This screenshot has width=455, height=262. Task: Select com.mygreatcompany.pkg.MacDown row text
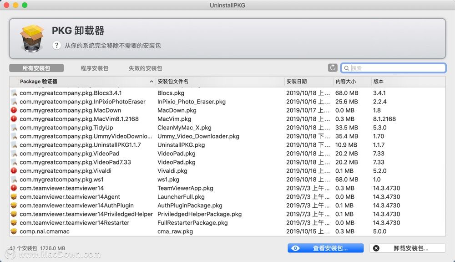(70, 110)
